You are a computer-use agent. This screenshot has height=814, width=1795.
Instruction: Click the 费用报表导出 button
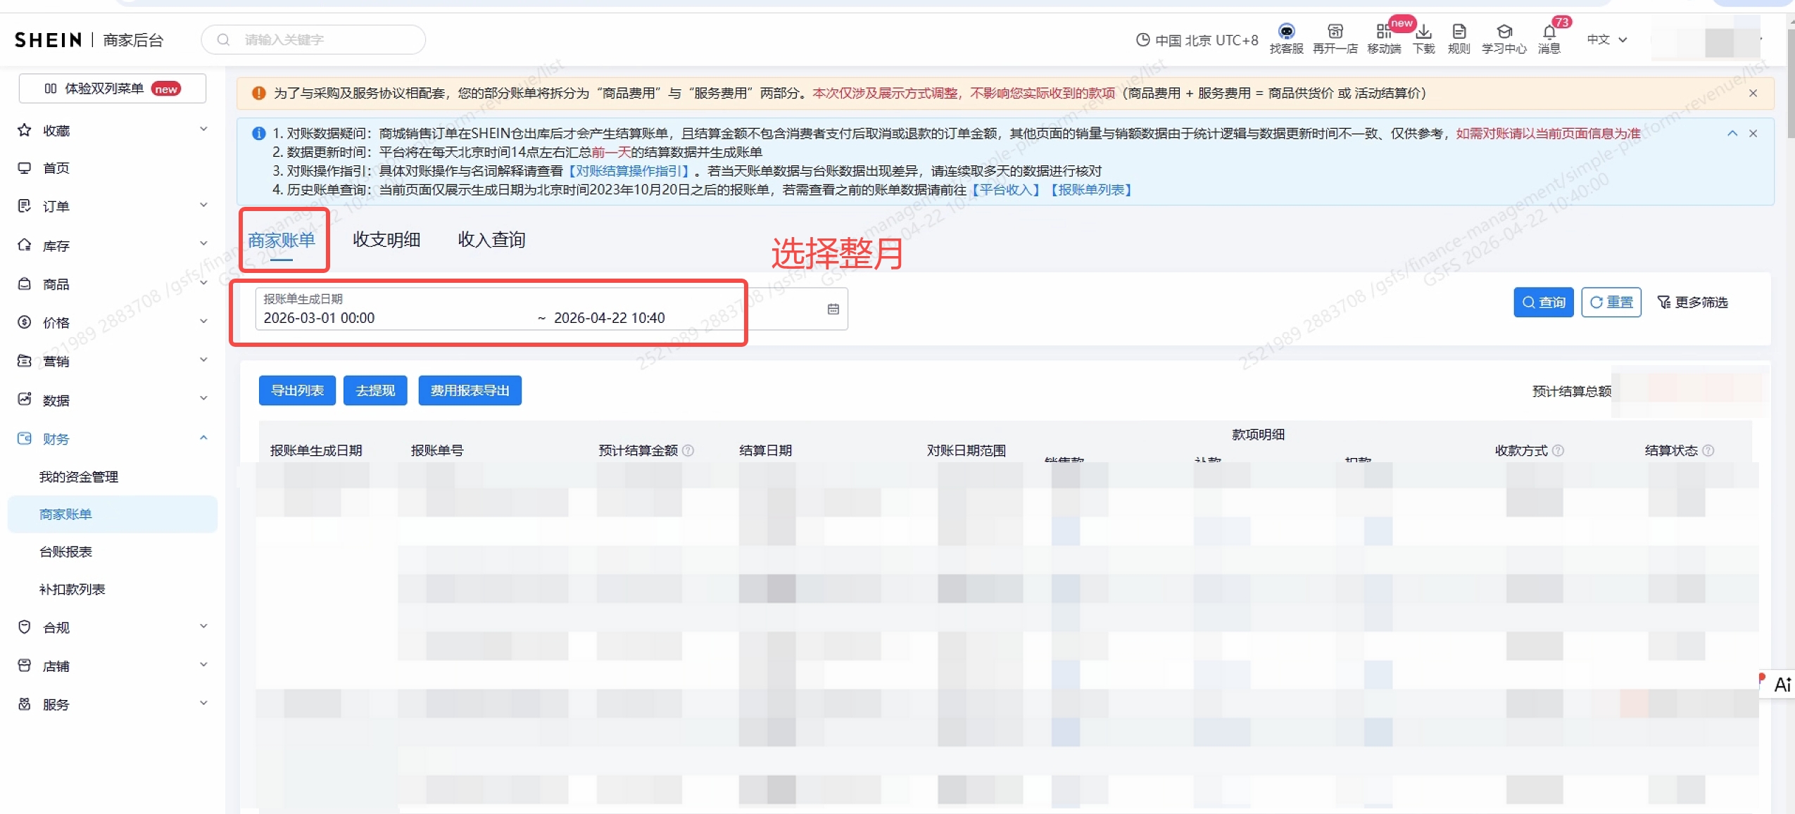click(470, 390)
